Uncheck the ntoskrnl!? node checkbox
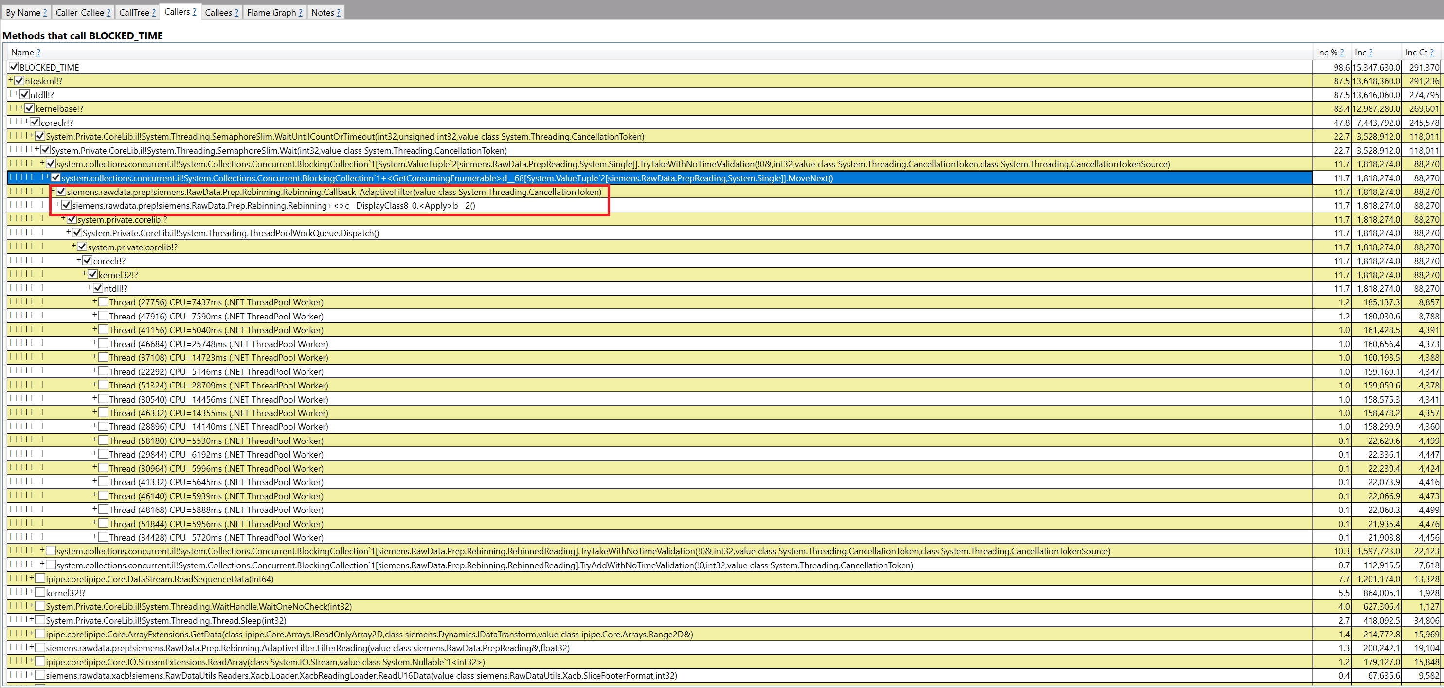1444x688 pixels. [x=19, y=81]
